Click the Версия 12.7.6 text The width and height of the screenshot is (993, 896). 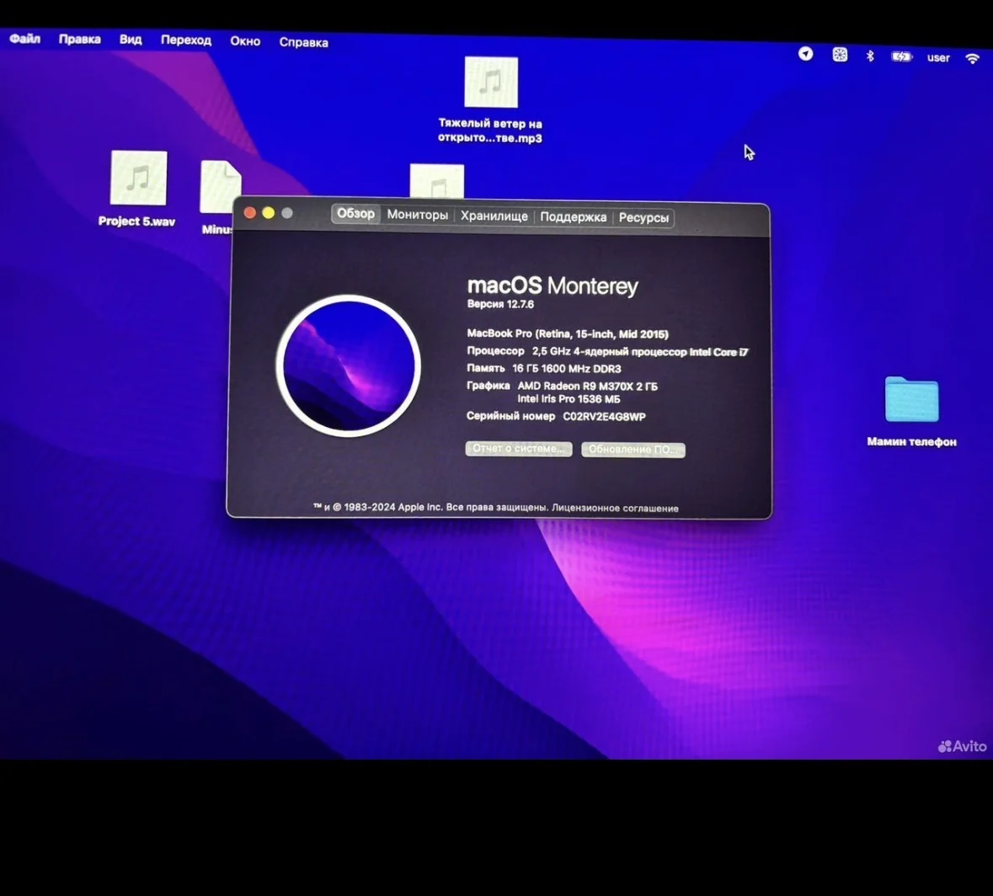click(x=500, y=304)
